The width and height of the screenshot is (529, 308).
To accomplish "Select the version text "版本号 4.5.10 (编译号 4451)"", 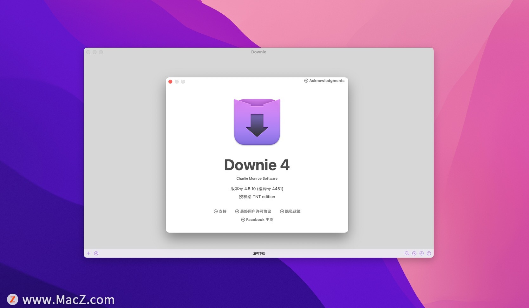I will (x=257, y=189).
